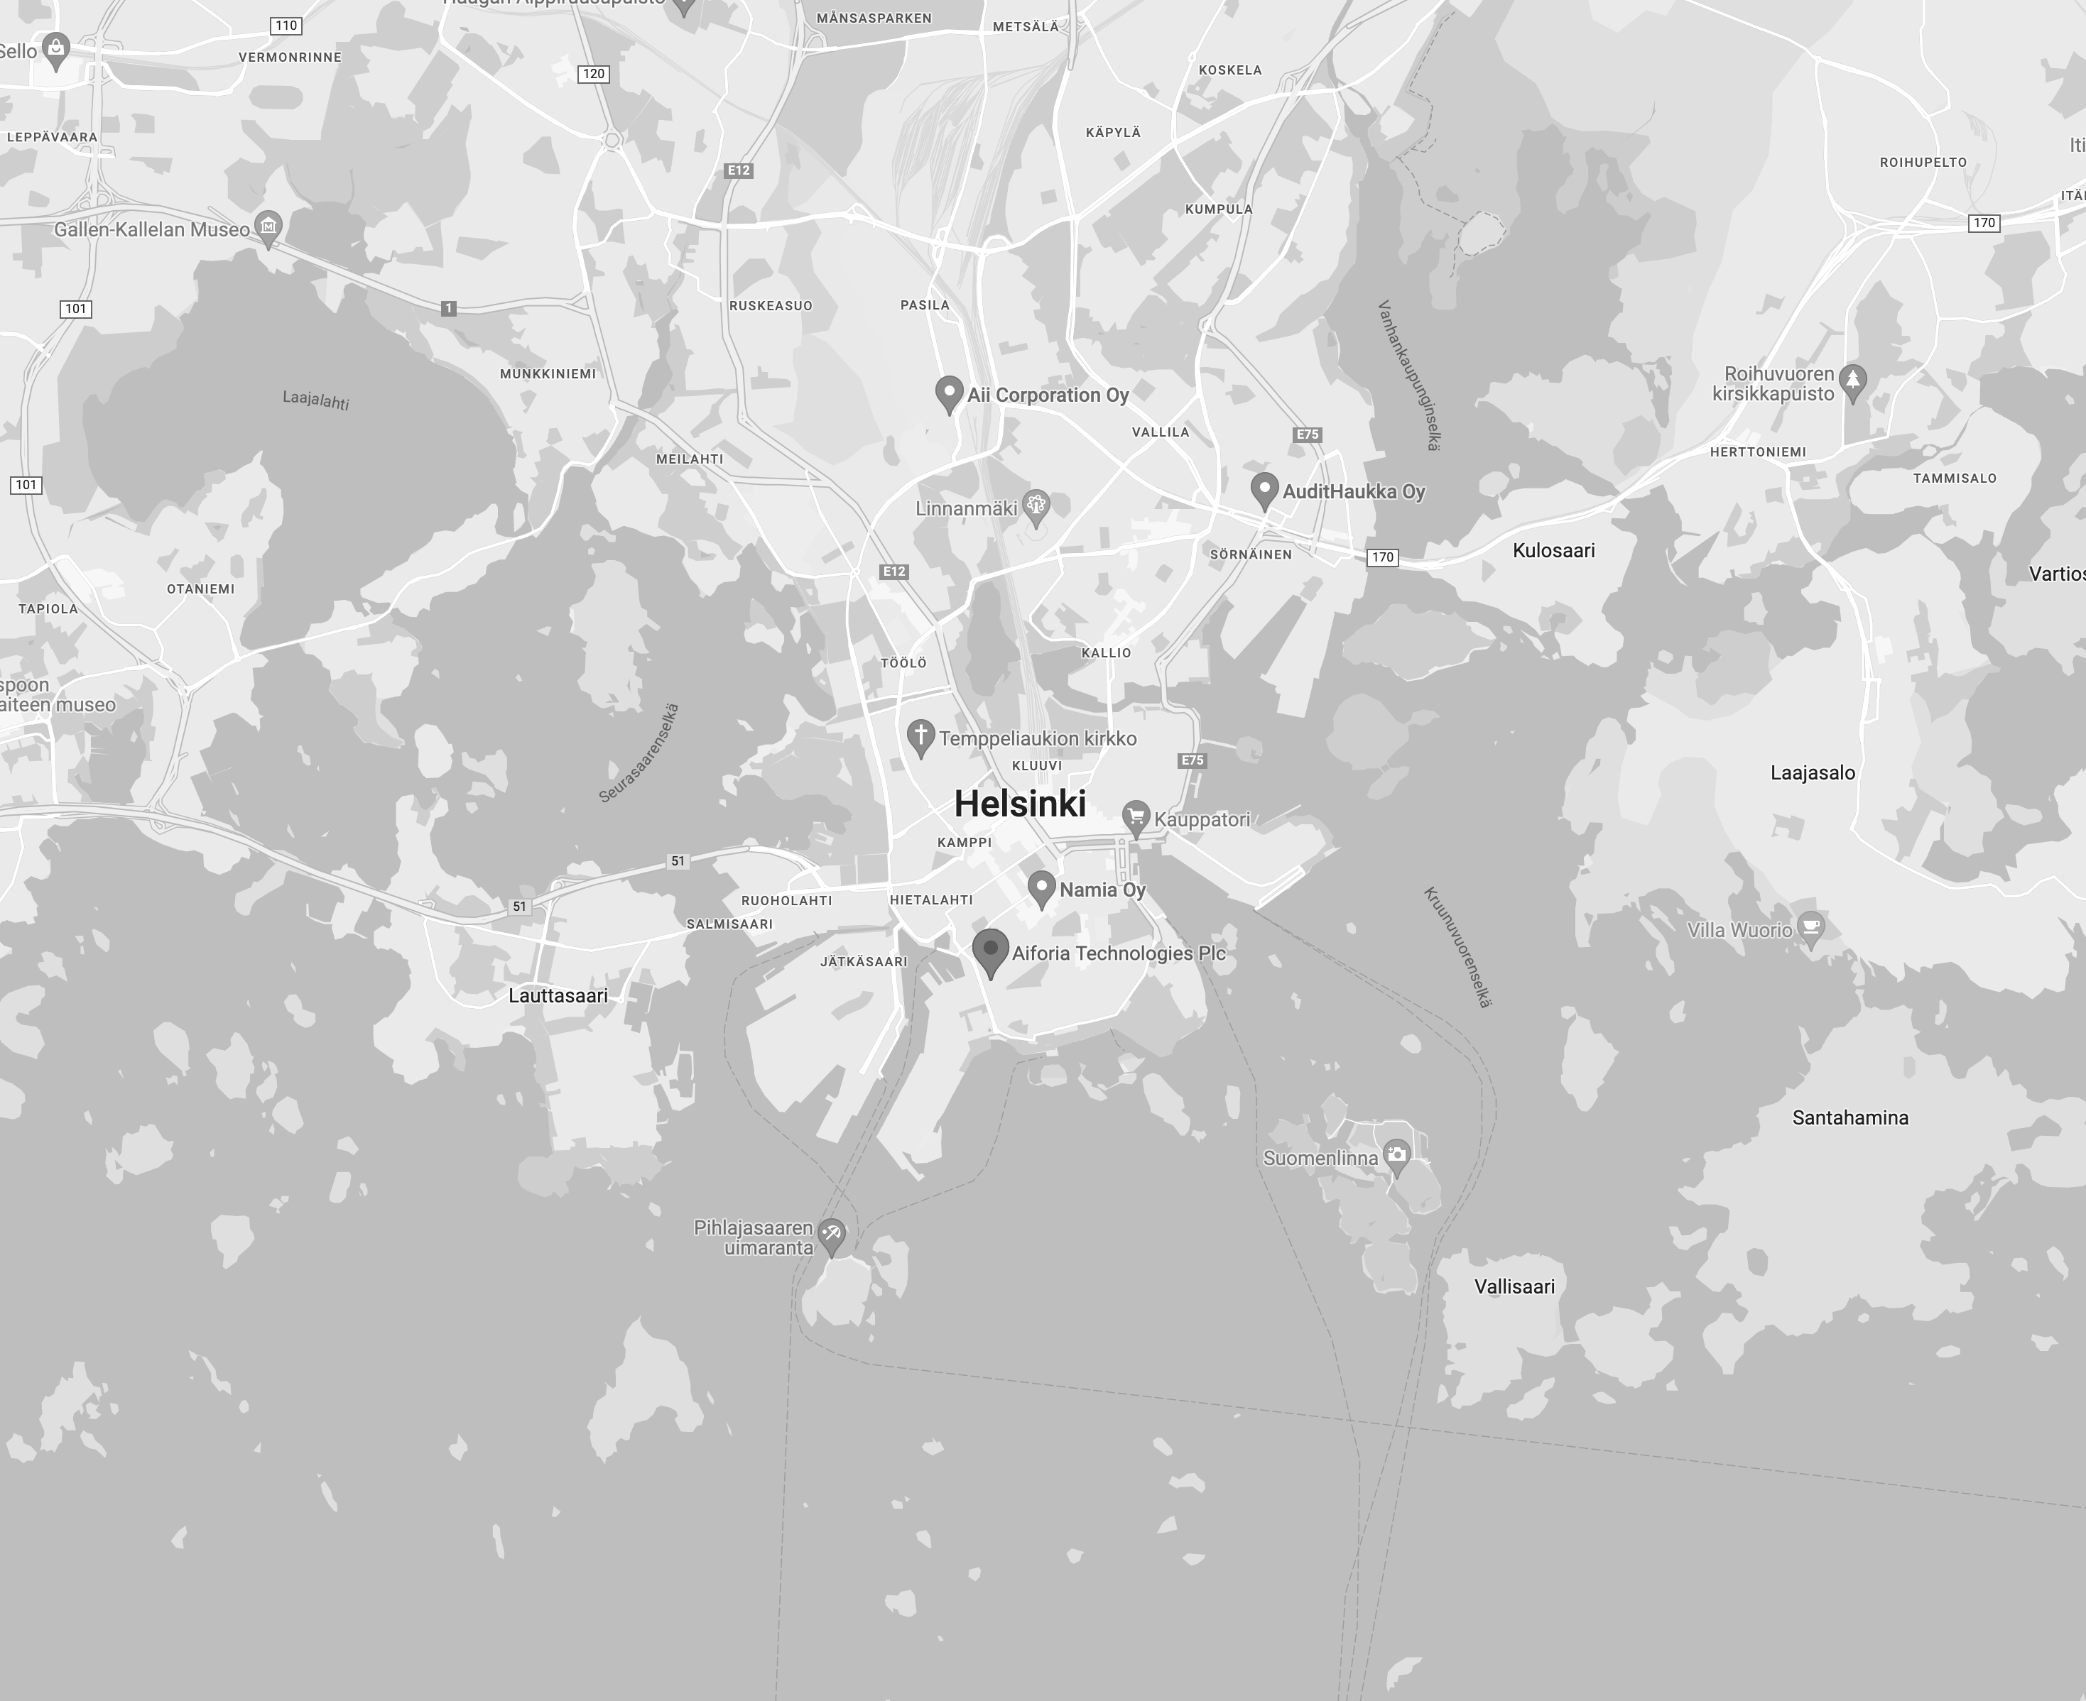The height and width of the screenshot is (1701, 2086).
Task: Select road 170 shield near Sörnäinen
Action: 1382,557
